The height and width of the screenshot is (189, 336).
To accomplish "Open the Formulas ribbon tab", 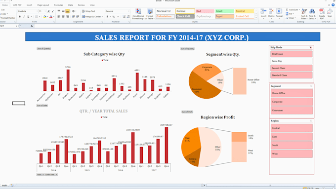I will (x=58, y=5).
